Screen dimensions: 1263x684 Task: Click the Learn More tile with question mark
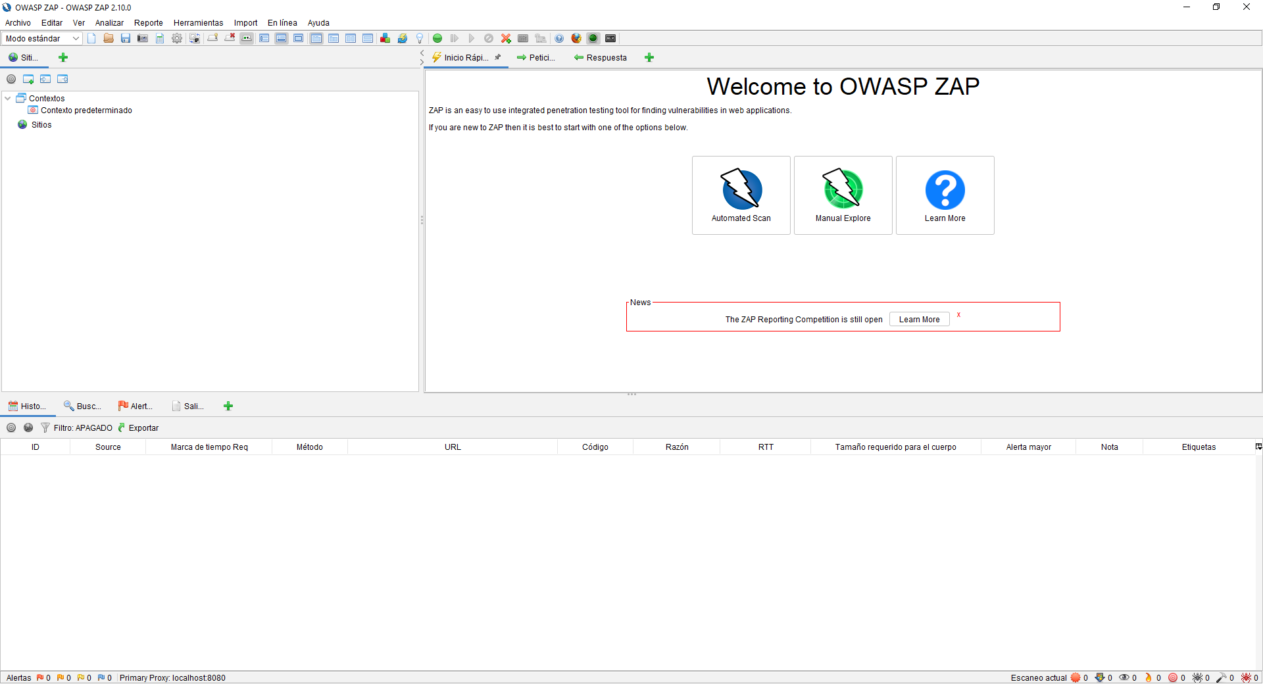click(945, 195)
